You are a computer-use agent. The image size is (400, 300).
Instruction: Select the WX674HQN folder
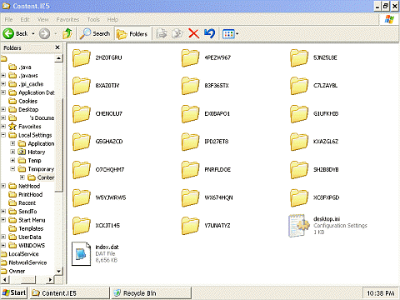207,197
